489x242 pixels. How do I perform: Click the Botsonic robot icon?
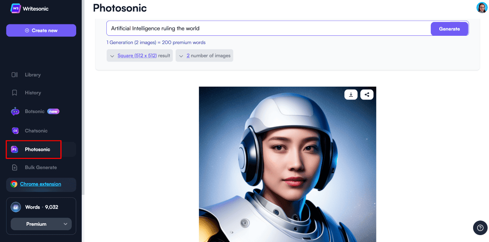coord(15,111)
